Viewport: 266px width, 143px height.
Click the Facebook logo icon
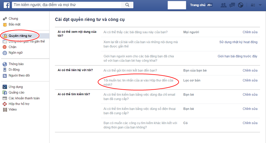coord(7,5)
